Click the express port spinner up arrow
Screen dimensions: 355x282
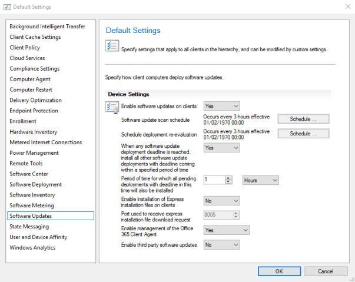[x=236, y=213]
